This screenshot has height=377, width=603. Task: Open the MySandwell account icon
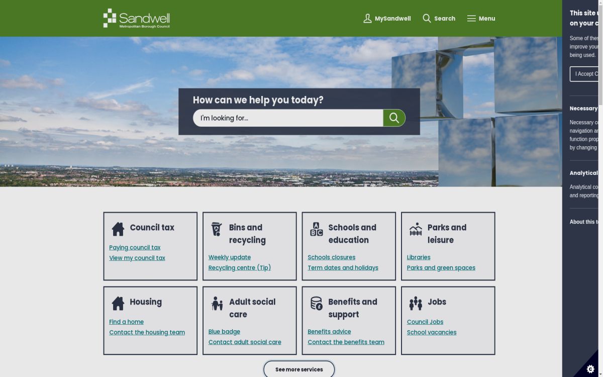(x=367, y=19)
